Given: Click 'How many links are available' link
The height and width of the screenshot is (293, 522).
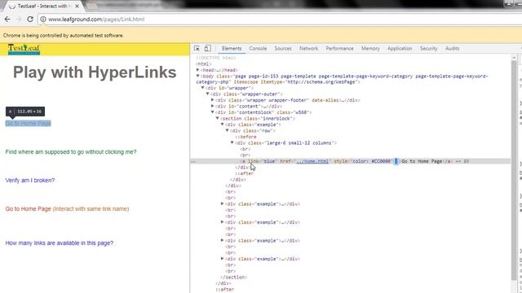Looking at the screenshot, I should 60,243.
